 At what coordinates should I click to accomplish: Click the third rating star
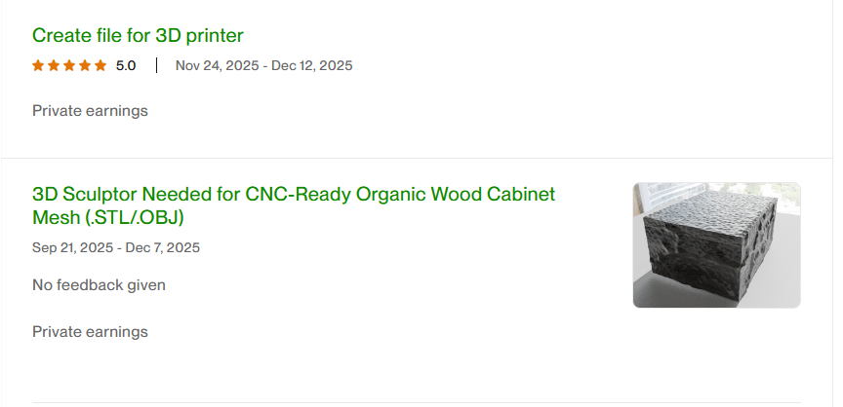click(69, 66)
